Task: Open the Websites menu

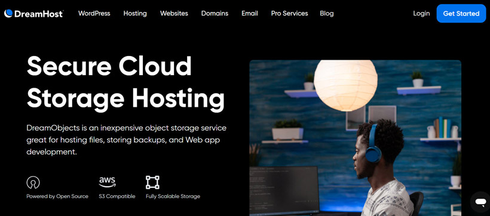Action: pyautogui.click(x=174, y=13)
